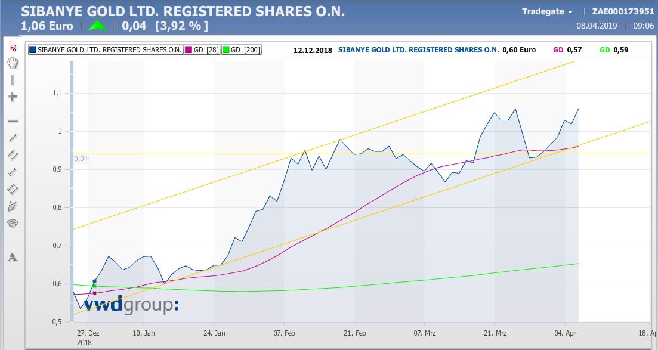Choose the measured line segment tool
The height and width of the screenshot is (350, 658).
tap(13, 172)
